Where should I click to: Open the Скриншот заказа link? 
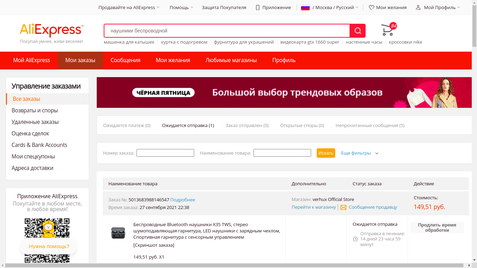(x=154, y=245)
